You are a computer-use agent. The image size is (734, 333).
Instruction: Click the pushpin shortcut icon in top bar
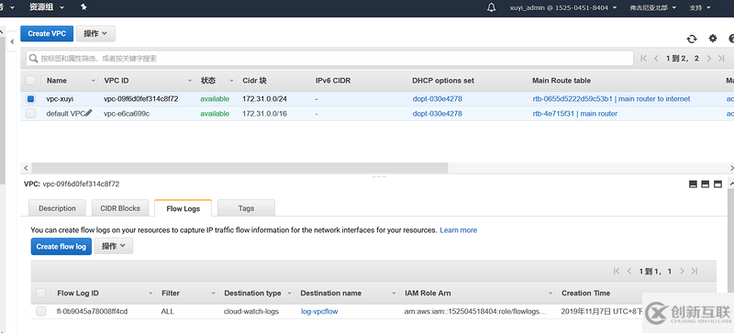coord(83,7)
